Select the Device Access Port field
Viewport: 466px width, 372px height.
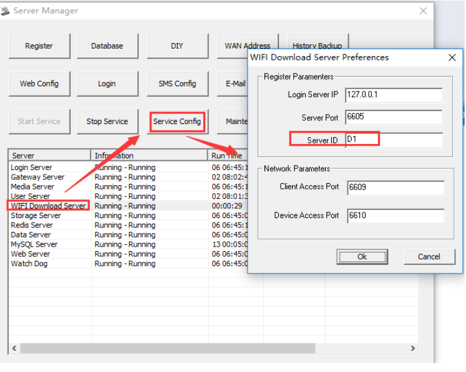pos(395,216)
